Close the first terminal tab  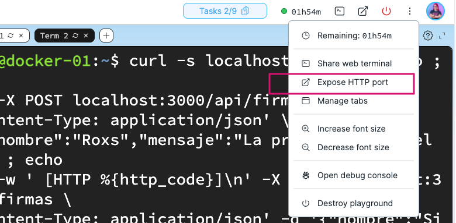pyautogui.click(x=21, y=36)
